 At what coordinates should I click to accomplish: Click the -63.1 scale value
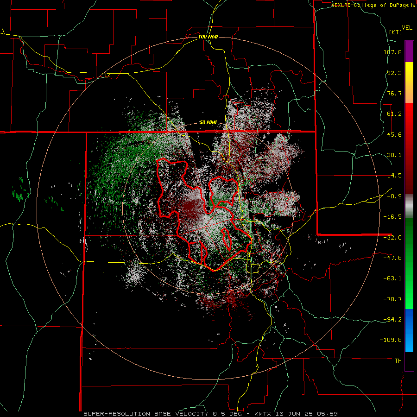(x=392, y=278)
